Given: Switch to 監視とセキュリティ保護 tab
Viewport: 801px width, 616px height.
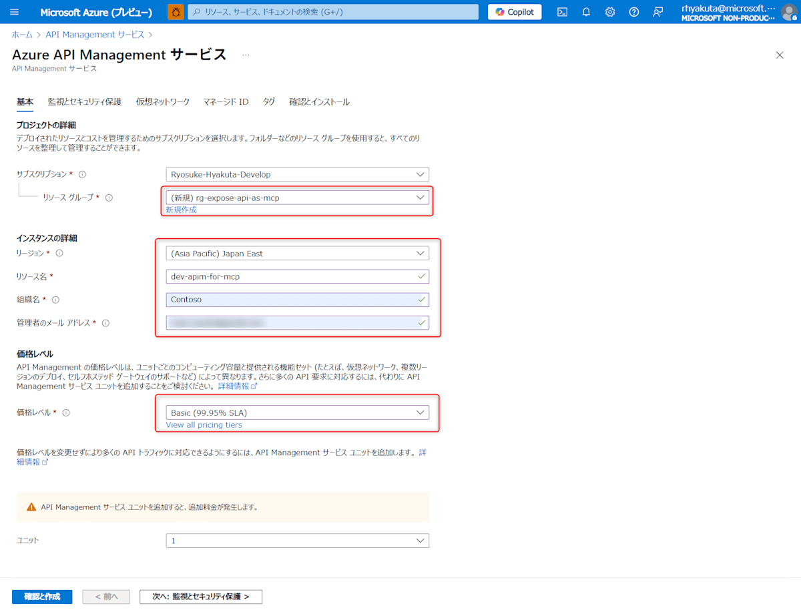Looking at the screenshot, I should click(x=85, y=102).
